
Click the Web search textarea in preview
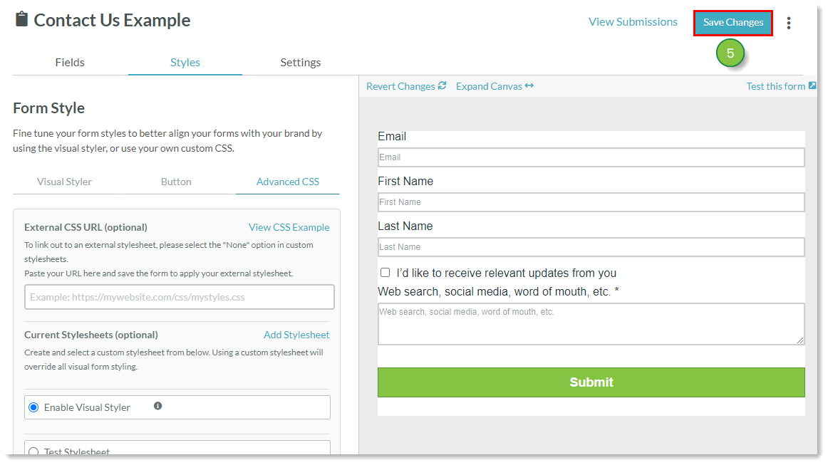pyautogui.click(x=591, y=324)
